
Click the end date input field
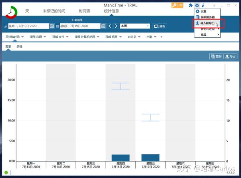click(x=80, y=26)
